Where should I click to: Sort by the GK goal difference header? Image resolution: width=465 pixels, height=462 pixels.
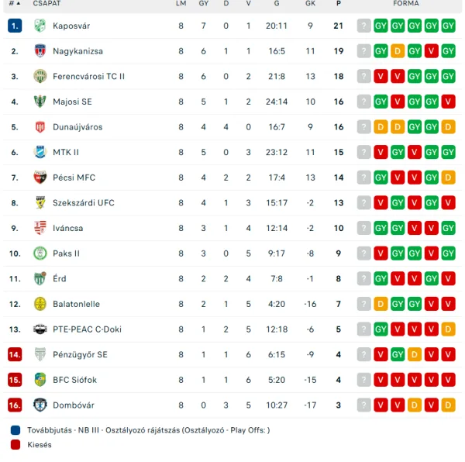pos(310,3)
